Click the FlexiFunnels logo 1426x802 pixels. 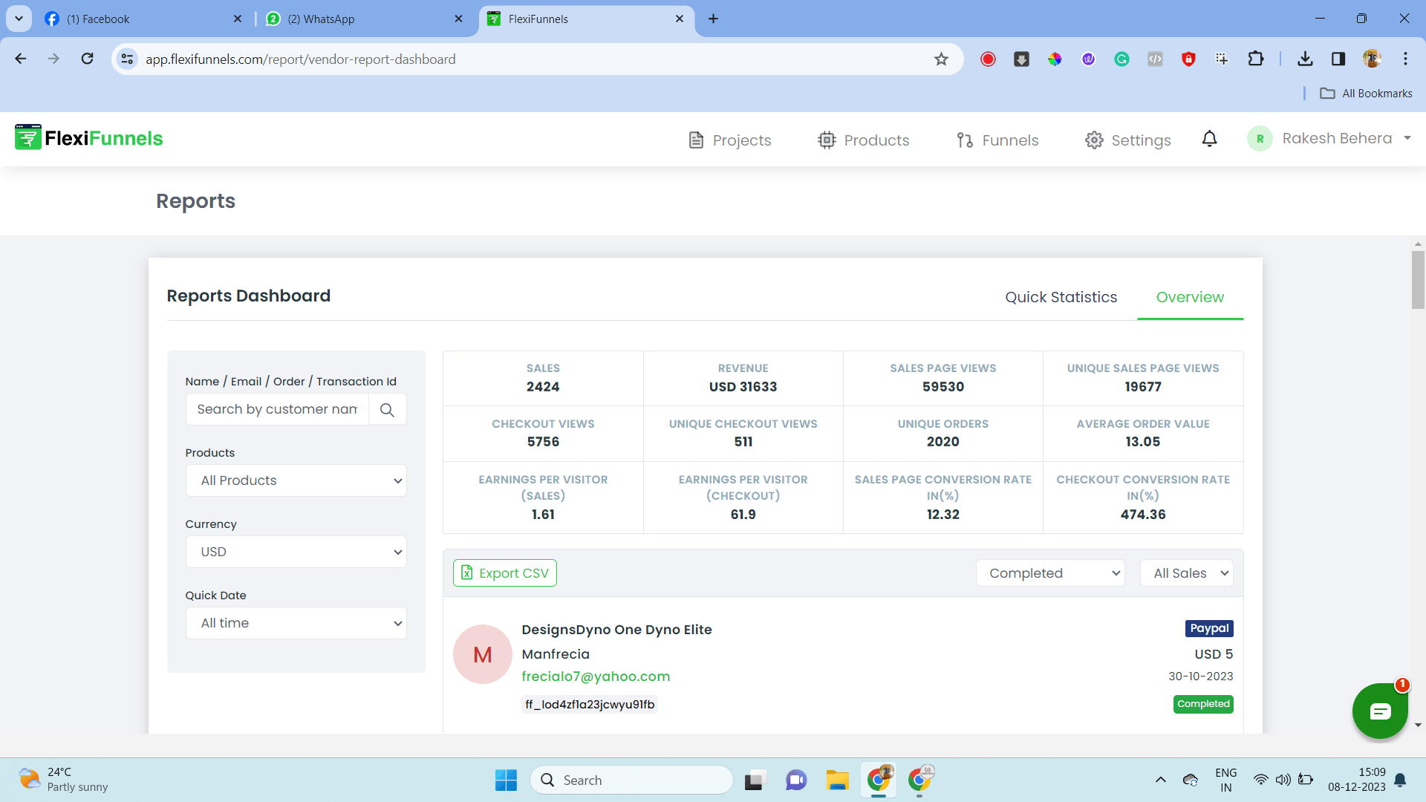pos(89,137)
